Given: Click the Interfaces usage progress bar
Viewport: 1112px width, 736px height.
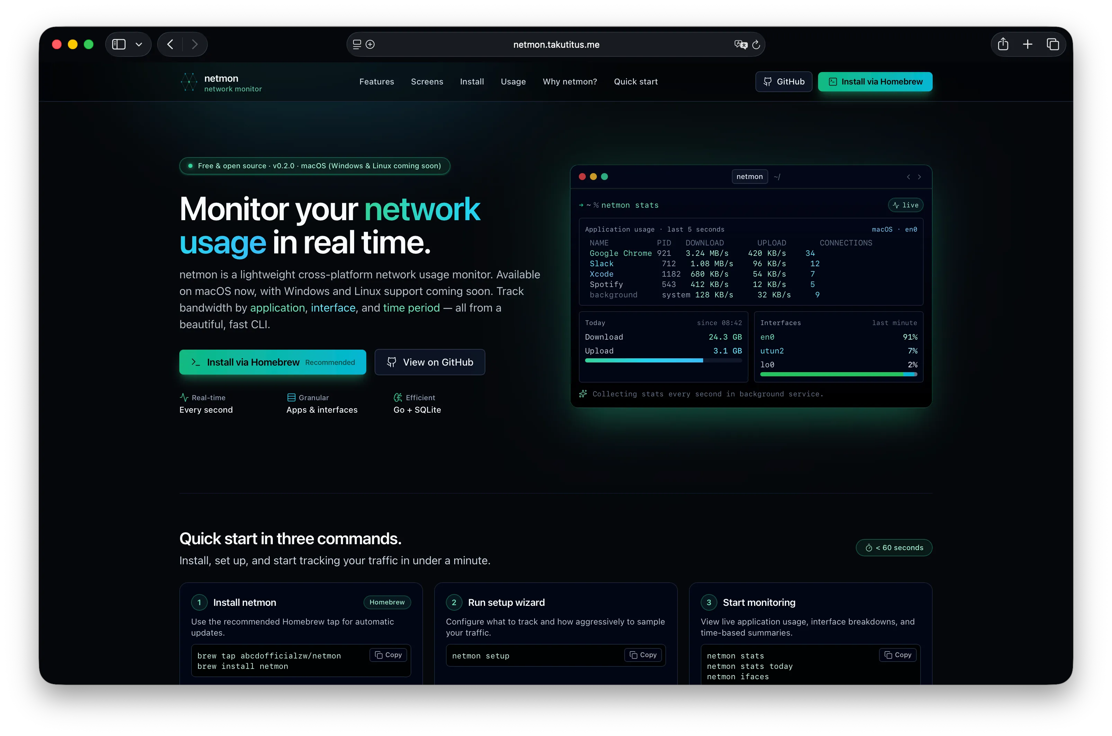Looking at the screenshot, I should [x=839, y=374].
